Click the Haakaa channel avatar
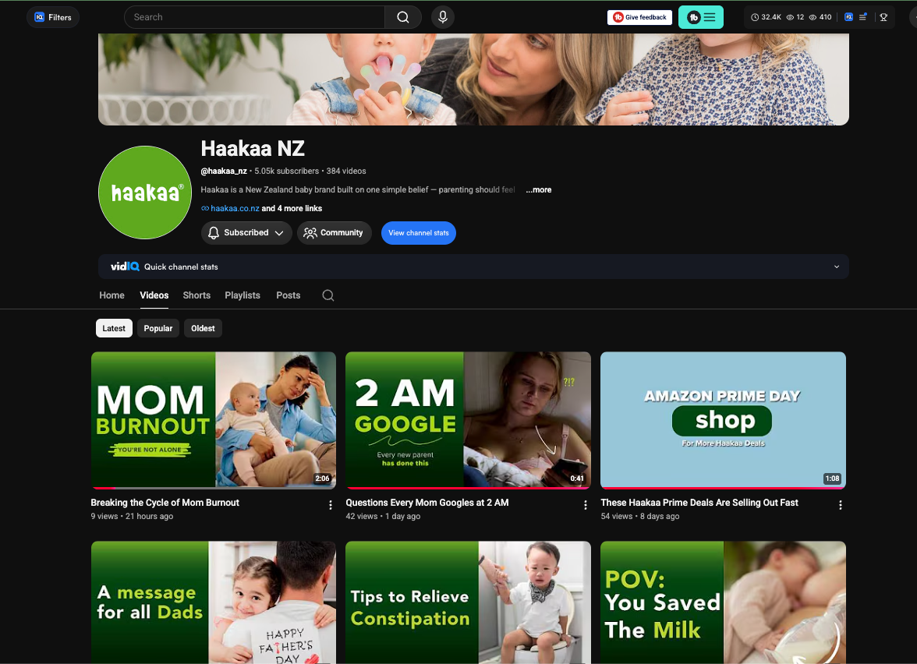 (x=145, y=192)
